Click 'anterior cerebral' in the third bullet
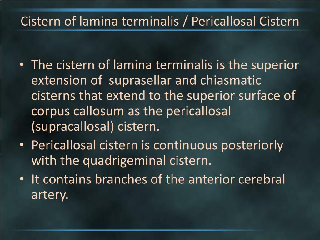 point(237,179)
